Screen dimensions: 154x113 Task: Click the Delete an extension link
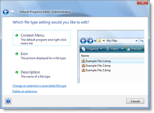tap(25, 91)
